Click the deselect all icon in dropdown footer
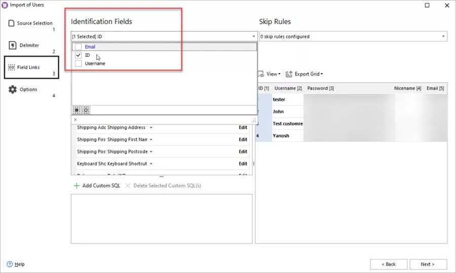 tap(86, 110)
